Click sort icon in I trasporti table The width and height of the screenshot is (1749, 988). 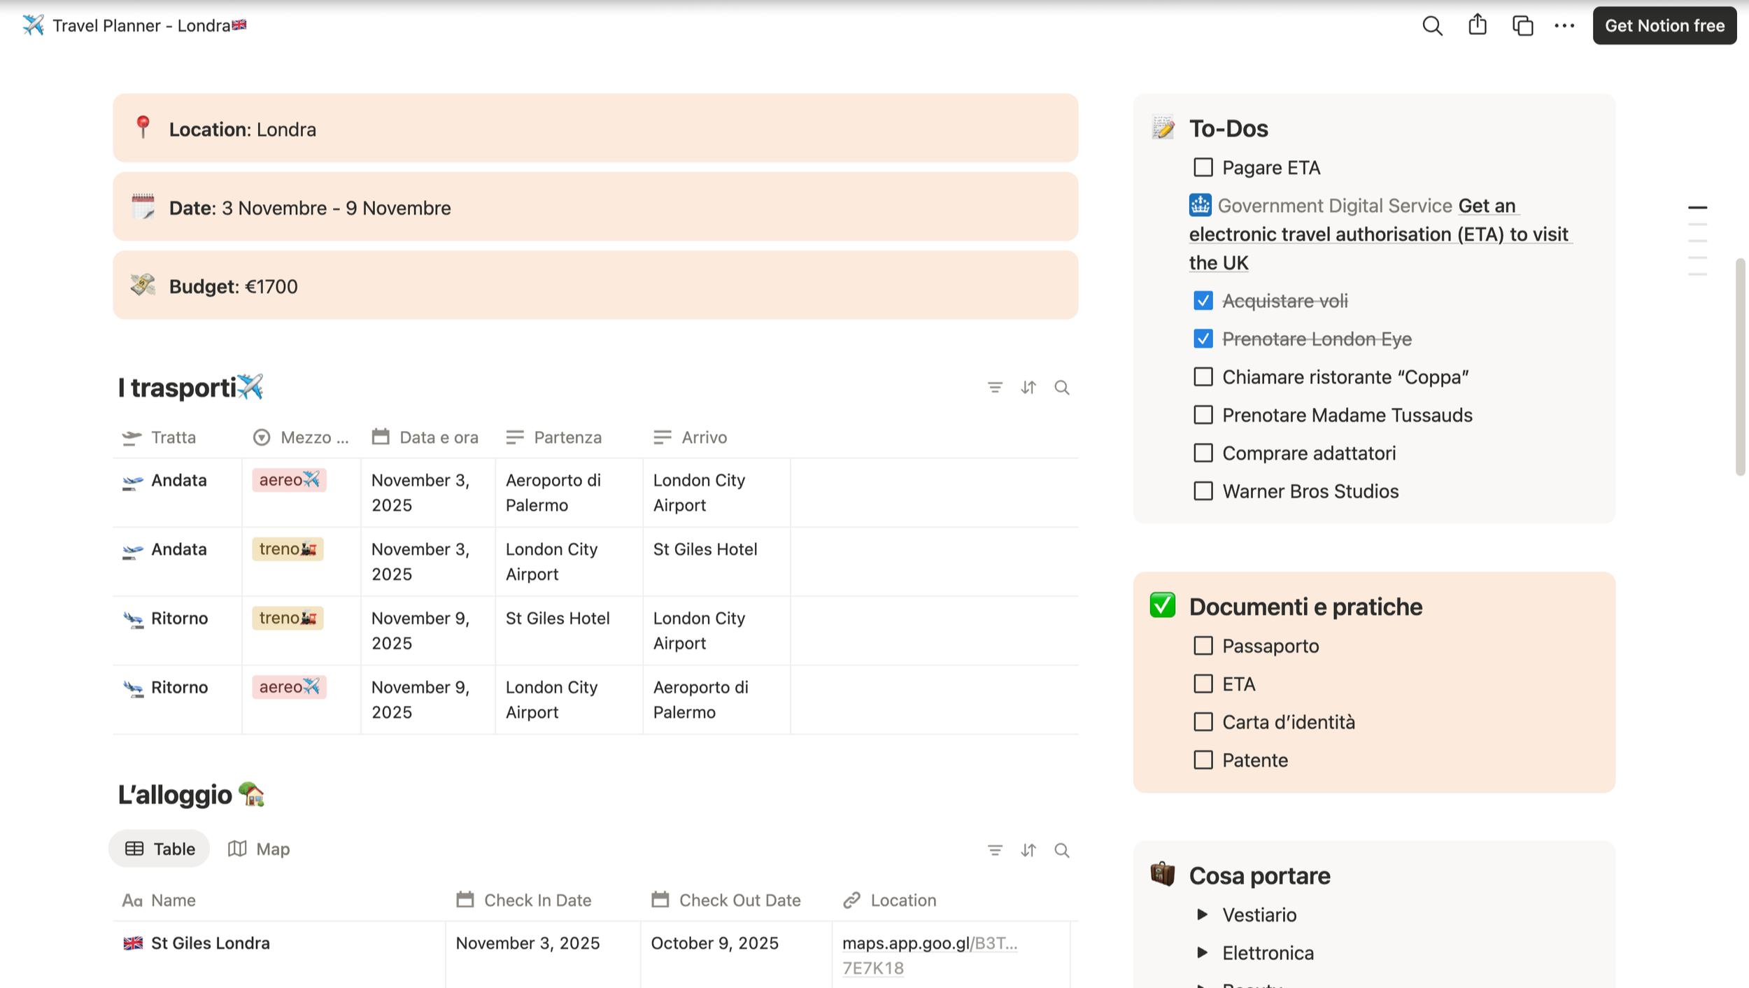tap(1028, 388)
